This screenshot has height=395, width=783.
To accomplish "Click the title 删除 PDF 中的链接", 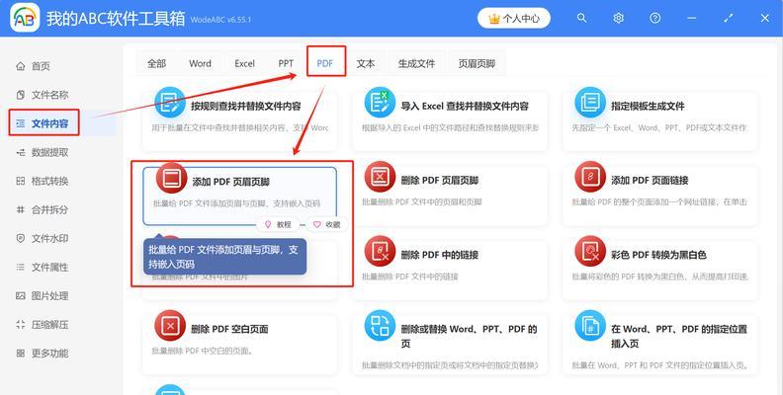I will pos(440,255).
